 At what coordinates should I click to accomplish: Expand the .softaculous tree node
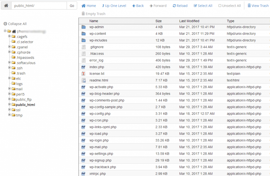(9, 62)
